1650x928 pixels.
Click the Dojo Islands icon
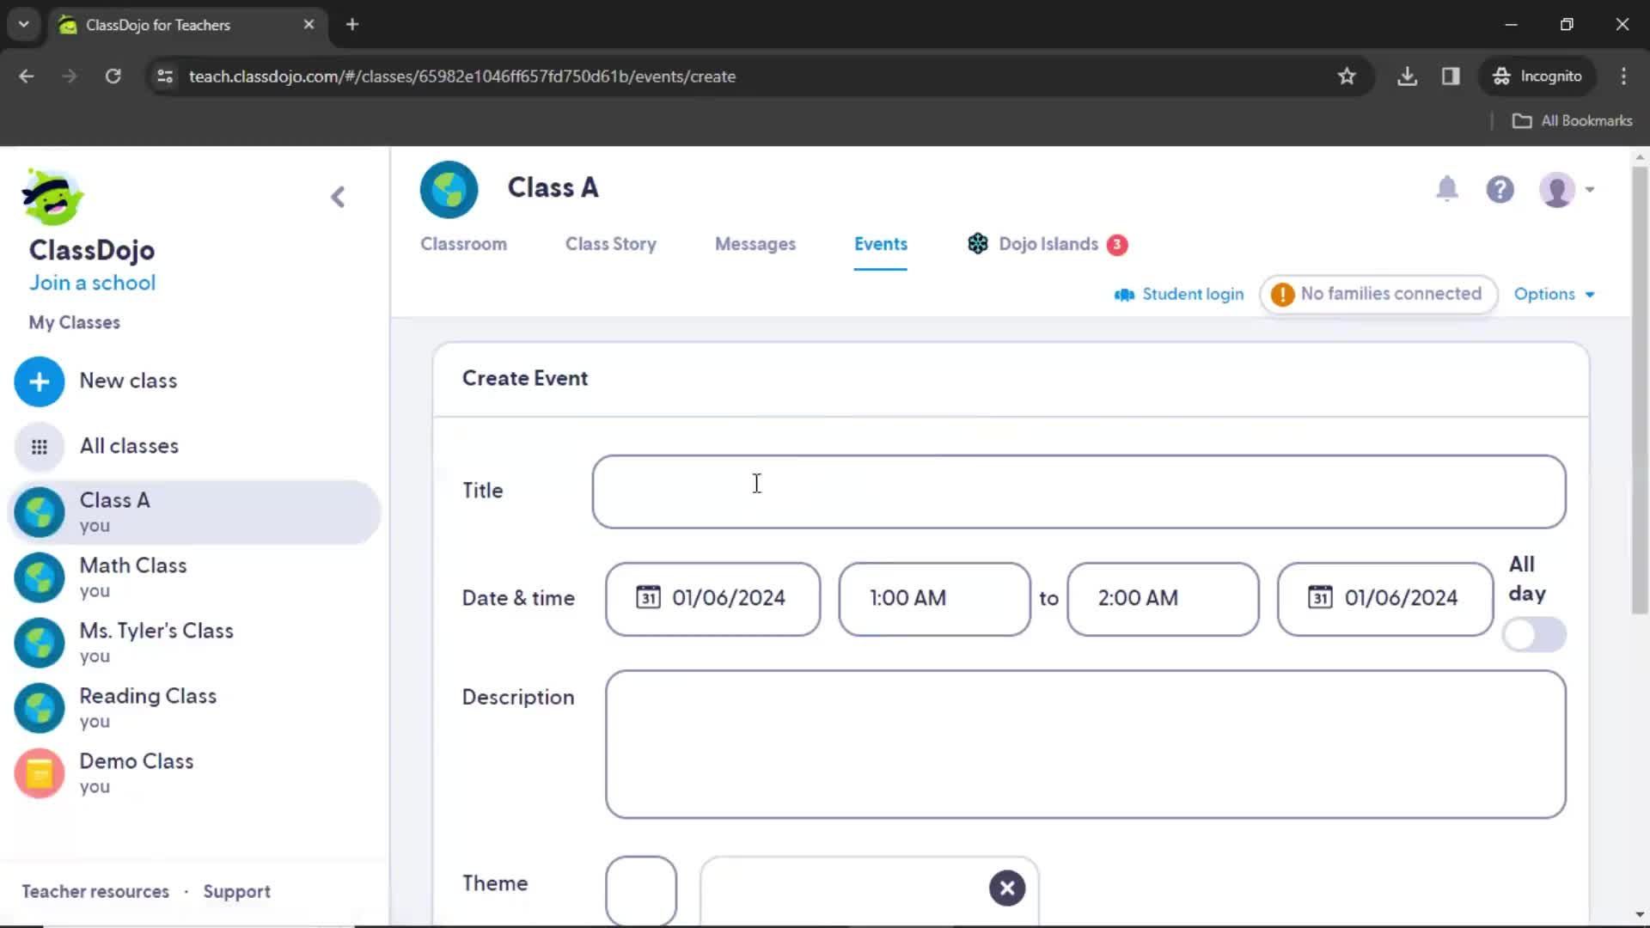pyautogui.click(x=977, y=242)
